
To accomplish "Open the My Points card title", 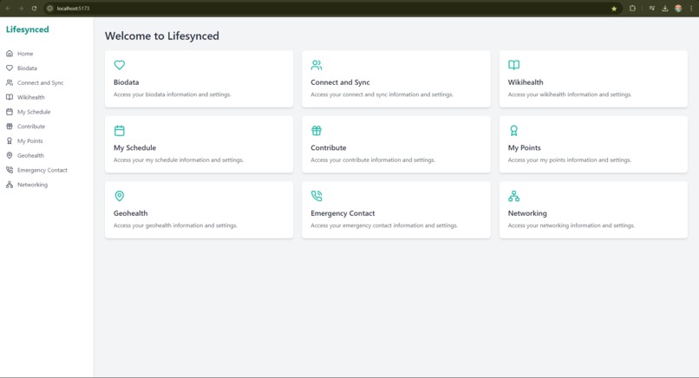I will 524,147.
